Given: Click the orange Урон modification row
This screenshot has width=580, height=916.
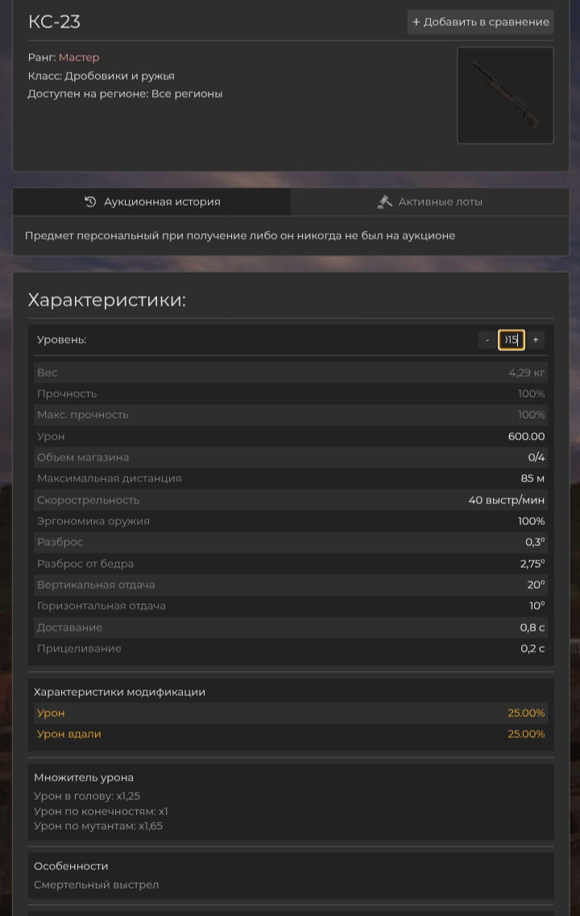Looking at the screenshot, I should tap(291, 713).
